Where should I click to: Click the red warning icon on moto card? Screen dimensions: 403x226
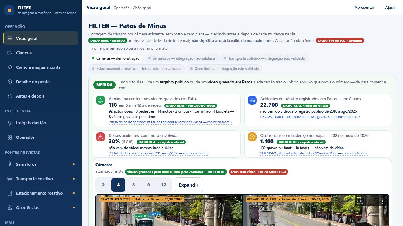coord(100,137)
